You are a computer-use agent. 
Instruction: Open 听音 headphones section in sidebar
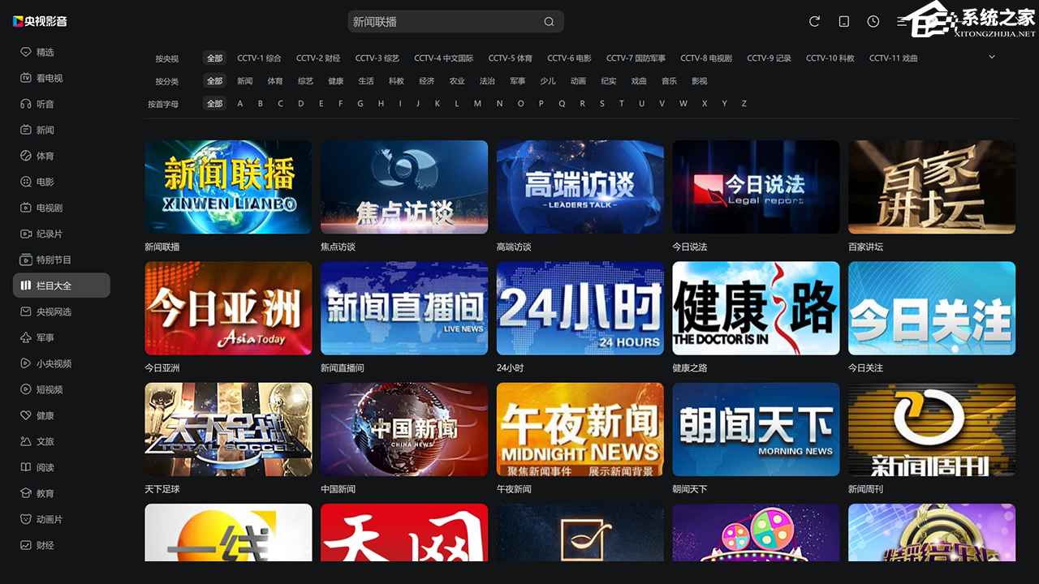coord(45,104)
